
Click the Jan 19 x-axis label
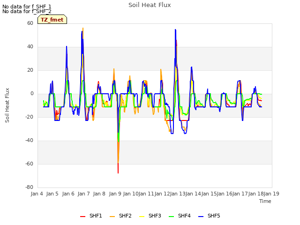tap(271, 194)
